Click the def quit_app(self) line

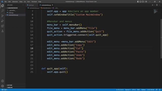tap(55, 69)
